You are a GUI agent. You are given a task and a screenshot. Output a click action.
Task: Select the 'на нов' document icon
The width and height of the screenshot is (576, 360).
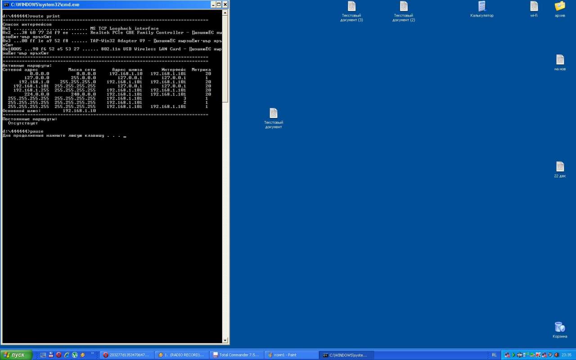(x=560, y=63)
